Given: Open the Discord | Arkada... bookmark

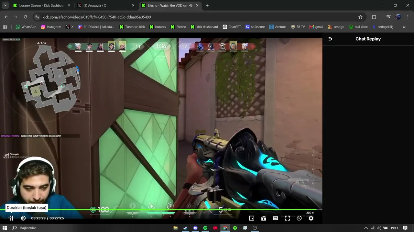Looking at the screenshot, I should [x=96, y=27].
